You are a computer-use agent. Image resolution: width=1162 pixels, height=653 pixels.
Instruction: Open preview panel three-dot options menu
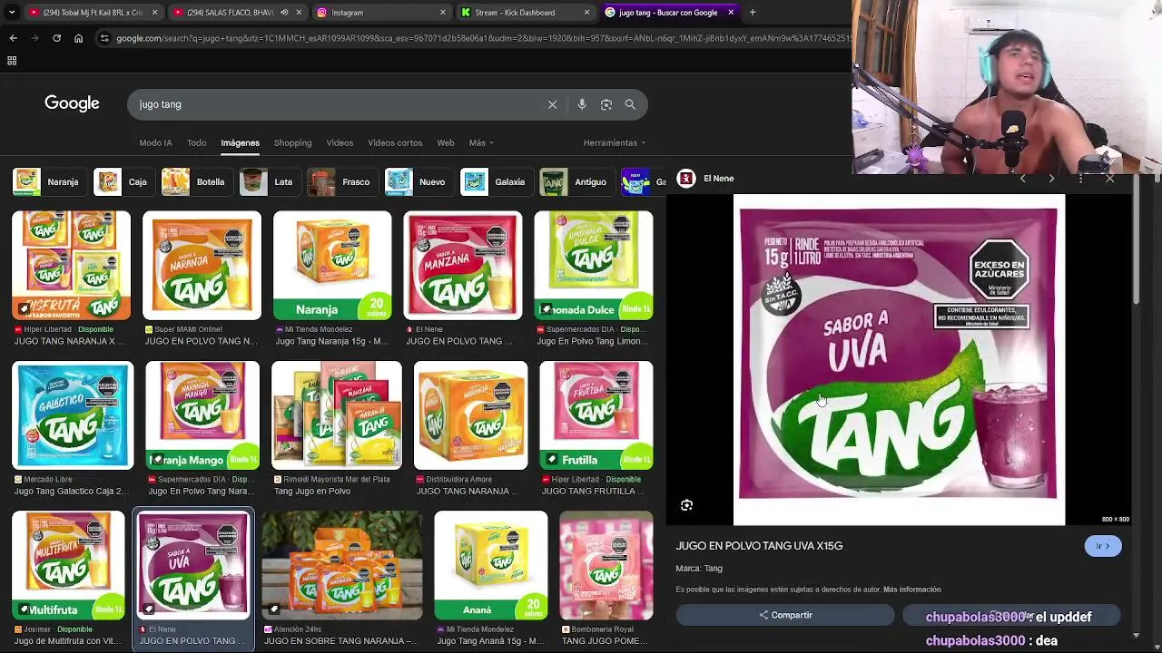tap(1080, 179)
